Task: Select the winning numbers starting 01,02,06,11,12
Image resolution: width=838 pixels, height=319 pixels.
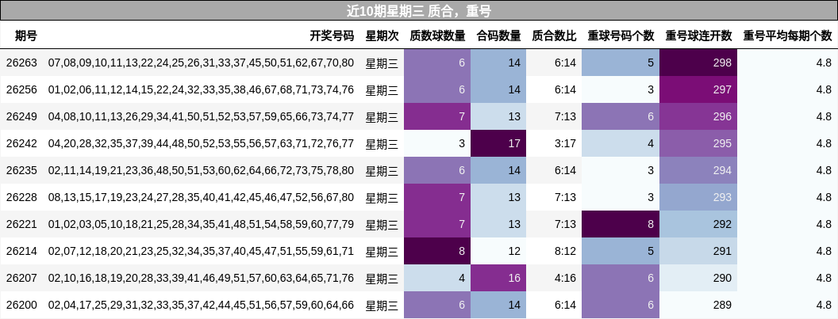Action: pos(201,89)
